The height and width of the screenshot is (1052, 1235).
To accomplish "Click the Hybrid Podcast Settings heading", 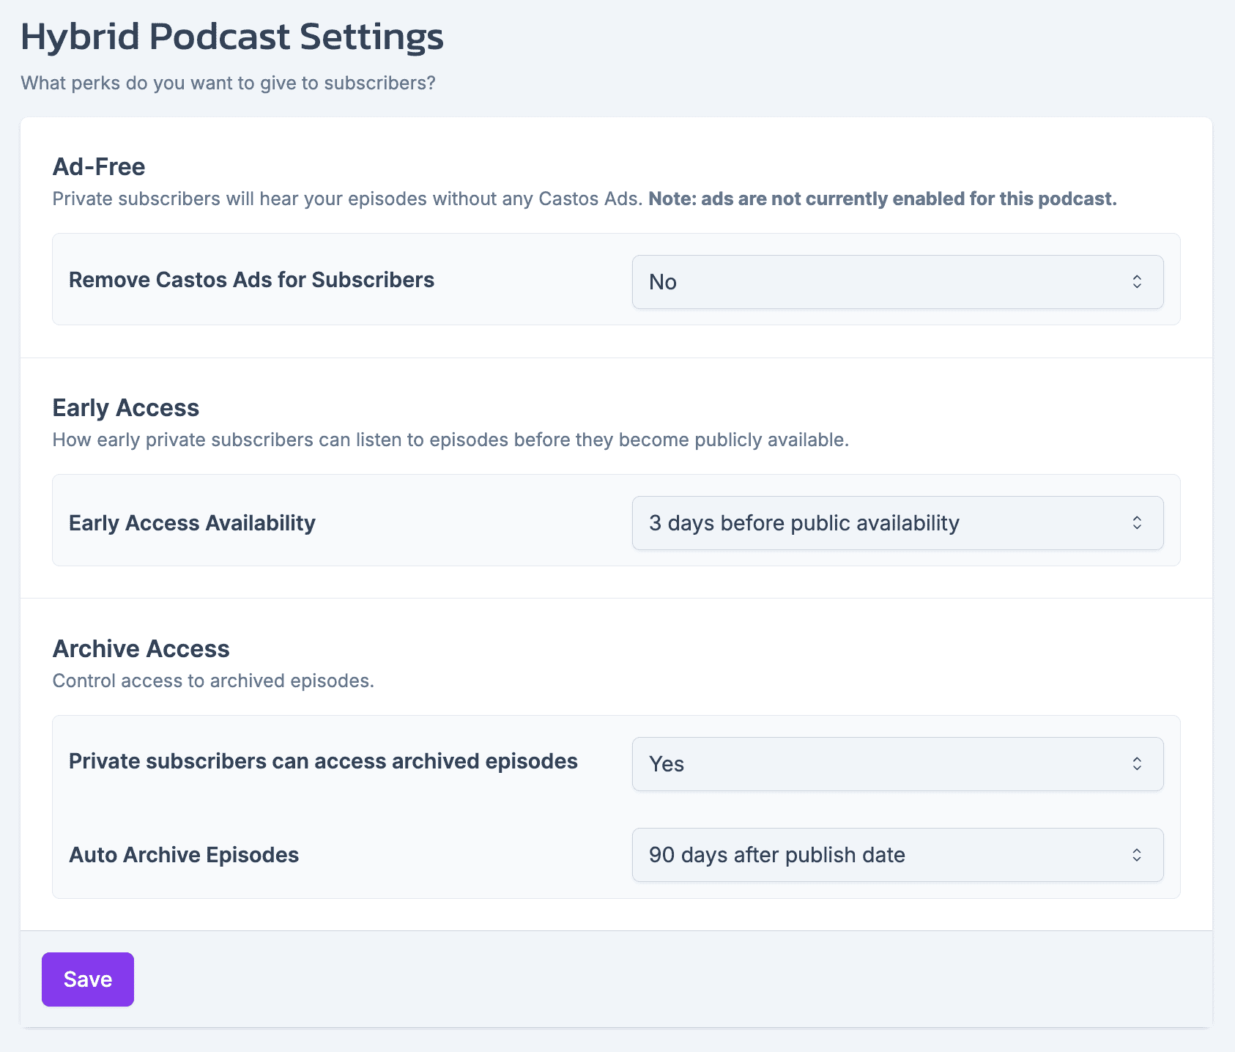I will (232, 37).
